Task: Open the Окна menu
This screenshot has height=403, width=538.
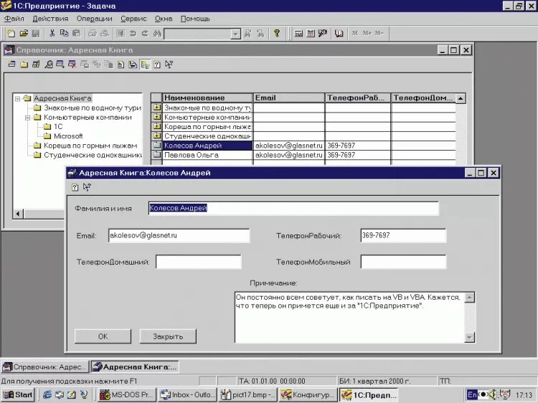Action: pos(164,19)
